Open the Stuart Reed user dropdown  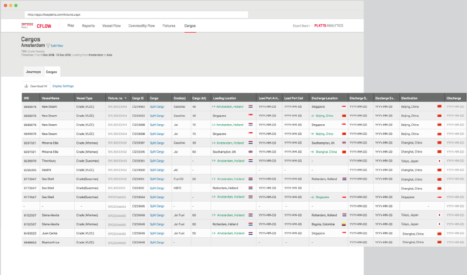tap(301, 26)
